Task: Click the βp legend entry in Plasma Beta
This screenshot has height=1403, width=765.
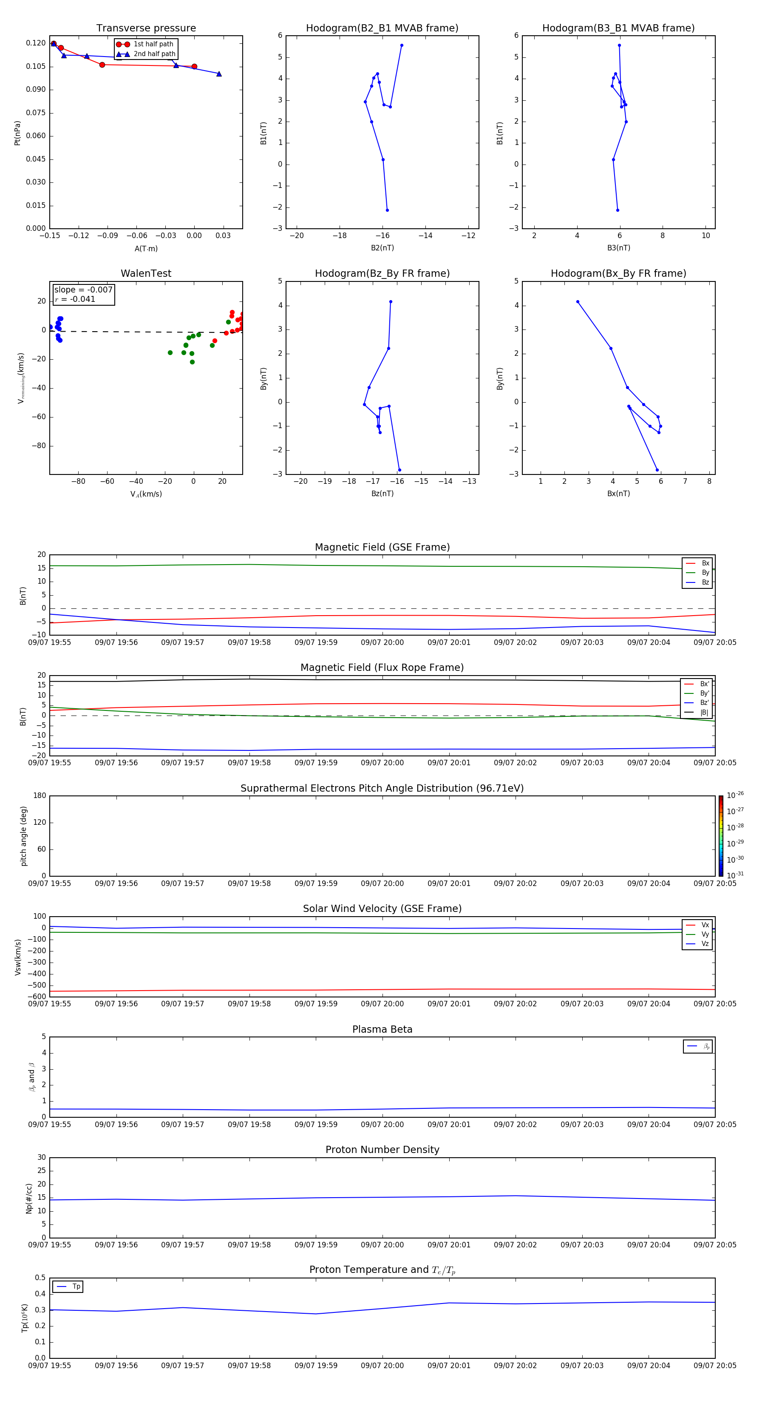Action: click(x=698, y=1046)
